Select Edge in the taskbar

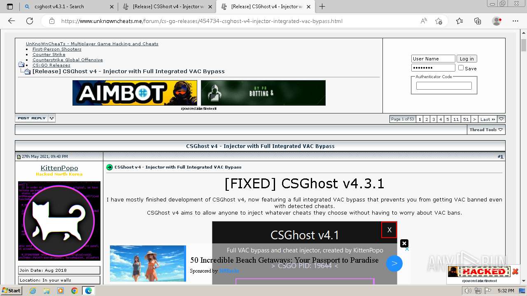point(88,291)
